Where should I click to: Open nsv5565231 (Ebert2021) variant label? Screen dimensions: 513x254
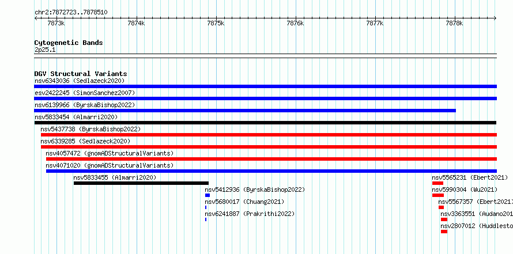(470, 177)
